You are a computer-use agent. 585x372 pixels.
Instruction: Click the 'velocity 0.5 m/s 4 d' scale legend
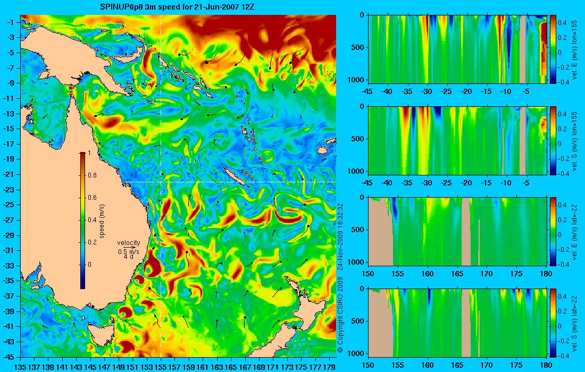pyautogui.click(x=129, y=249)
